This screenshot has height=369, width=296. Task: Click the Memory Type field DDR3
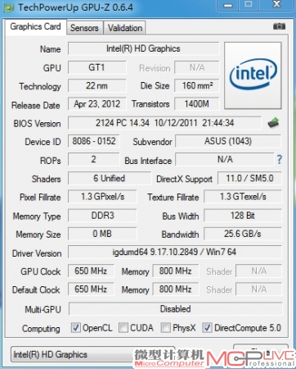pos(102,216)
